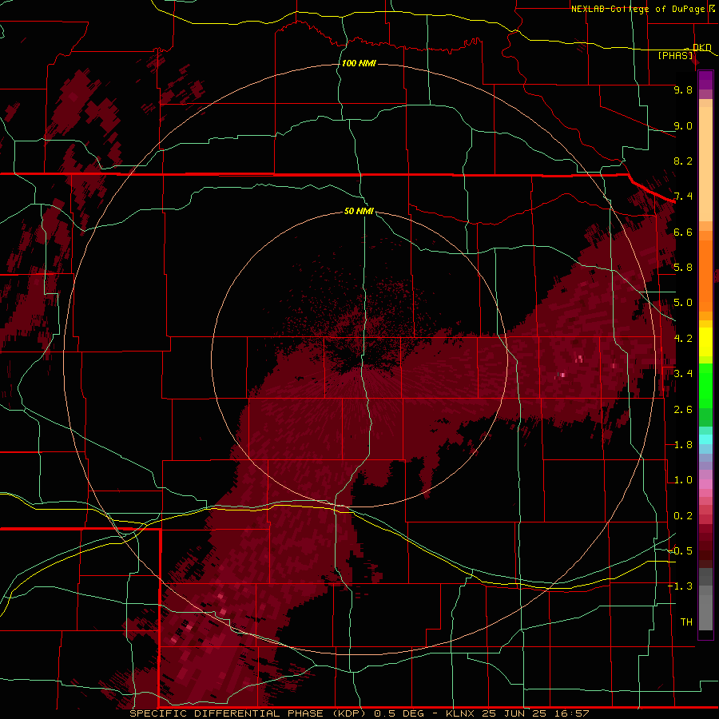The width and height of the screenshot is (719, 719).
Task: Pick the yellow band in color bar
Action: [x=705, y=342]
